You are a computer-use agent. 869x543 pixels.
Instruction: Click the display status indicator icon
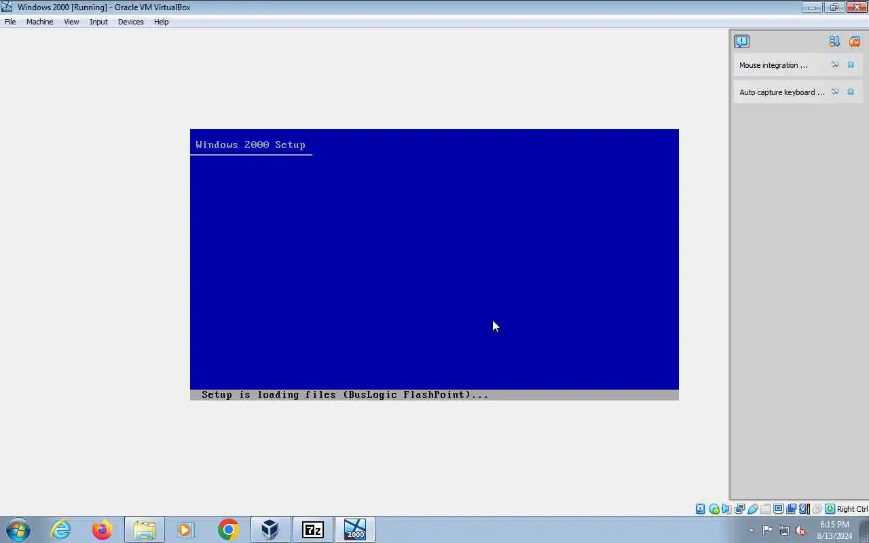(778, 509)
